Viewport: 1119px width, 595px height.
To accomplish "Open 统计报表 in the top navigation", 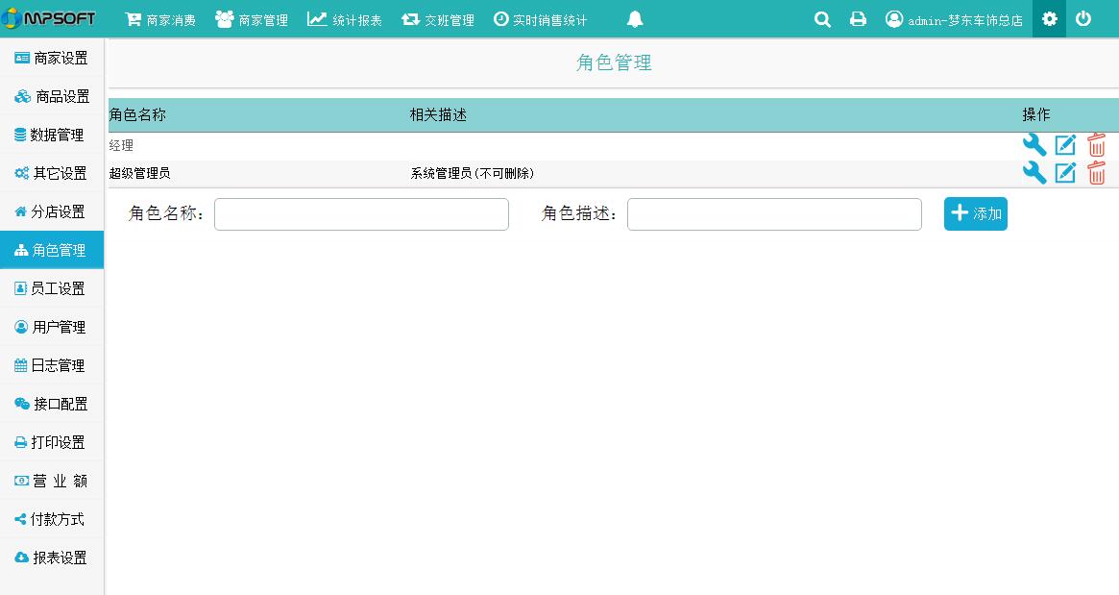I will click(345, 19).
